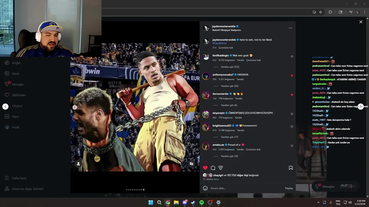This screenshot has width=369, height=207.
Task: Show hidden system tray icons chevron
Action: coord(318,202)
